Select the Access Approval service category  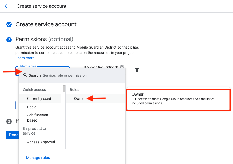(x=41, y=142)
